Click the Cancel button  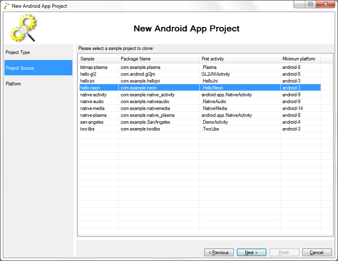317,252
